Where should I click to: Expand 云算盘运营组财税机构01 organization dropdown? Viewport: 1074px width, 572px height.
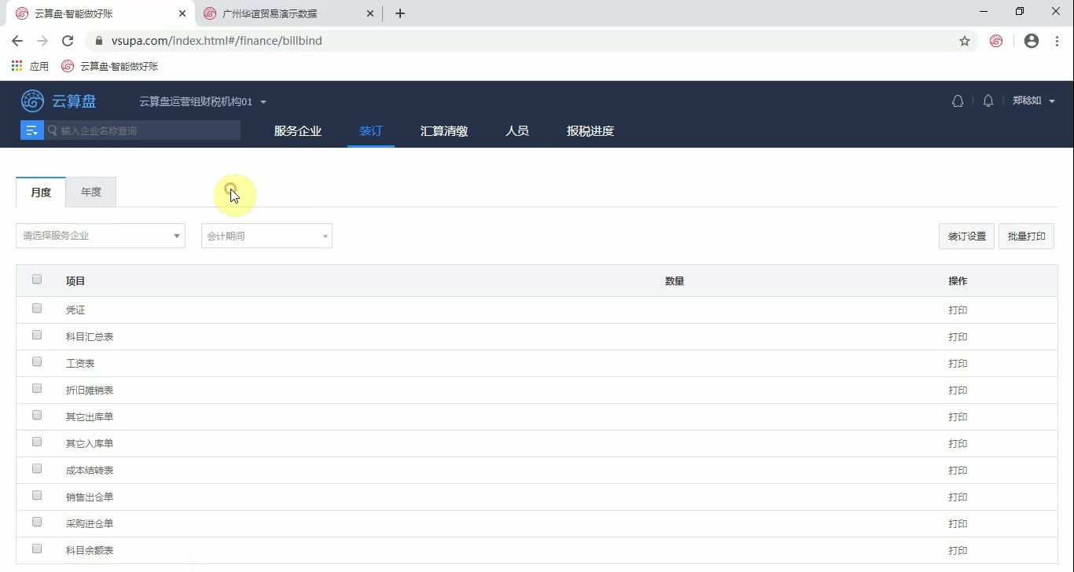click(x=203, y=101)
